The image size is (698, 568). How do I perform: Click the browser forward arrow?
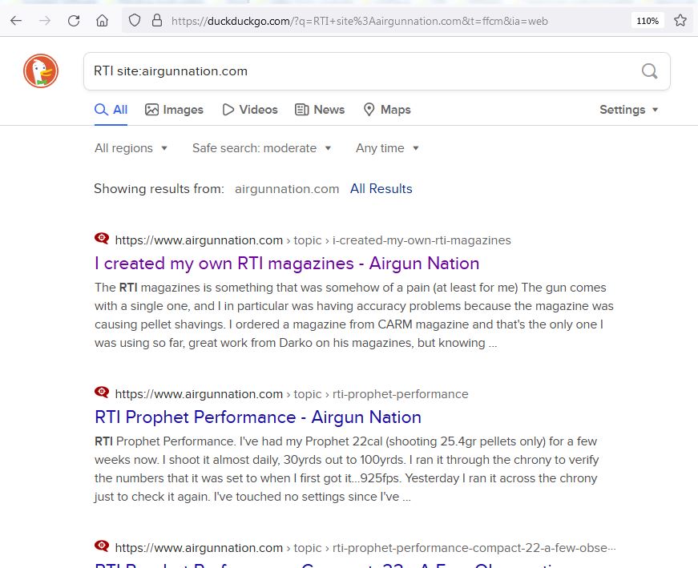coord(45,21)
